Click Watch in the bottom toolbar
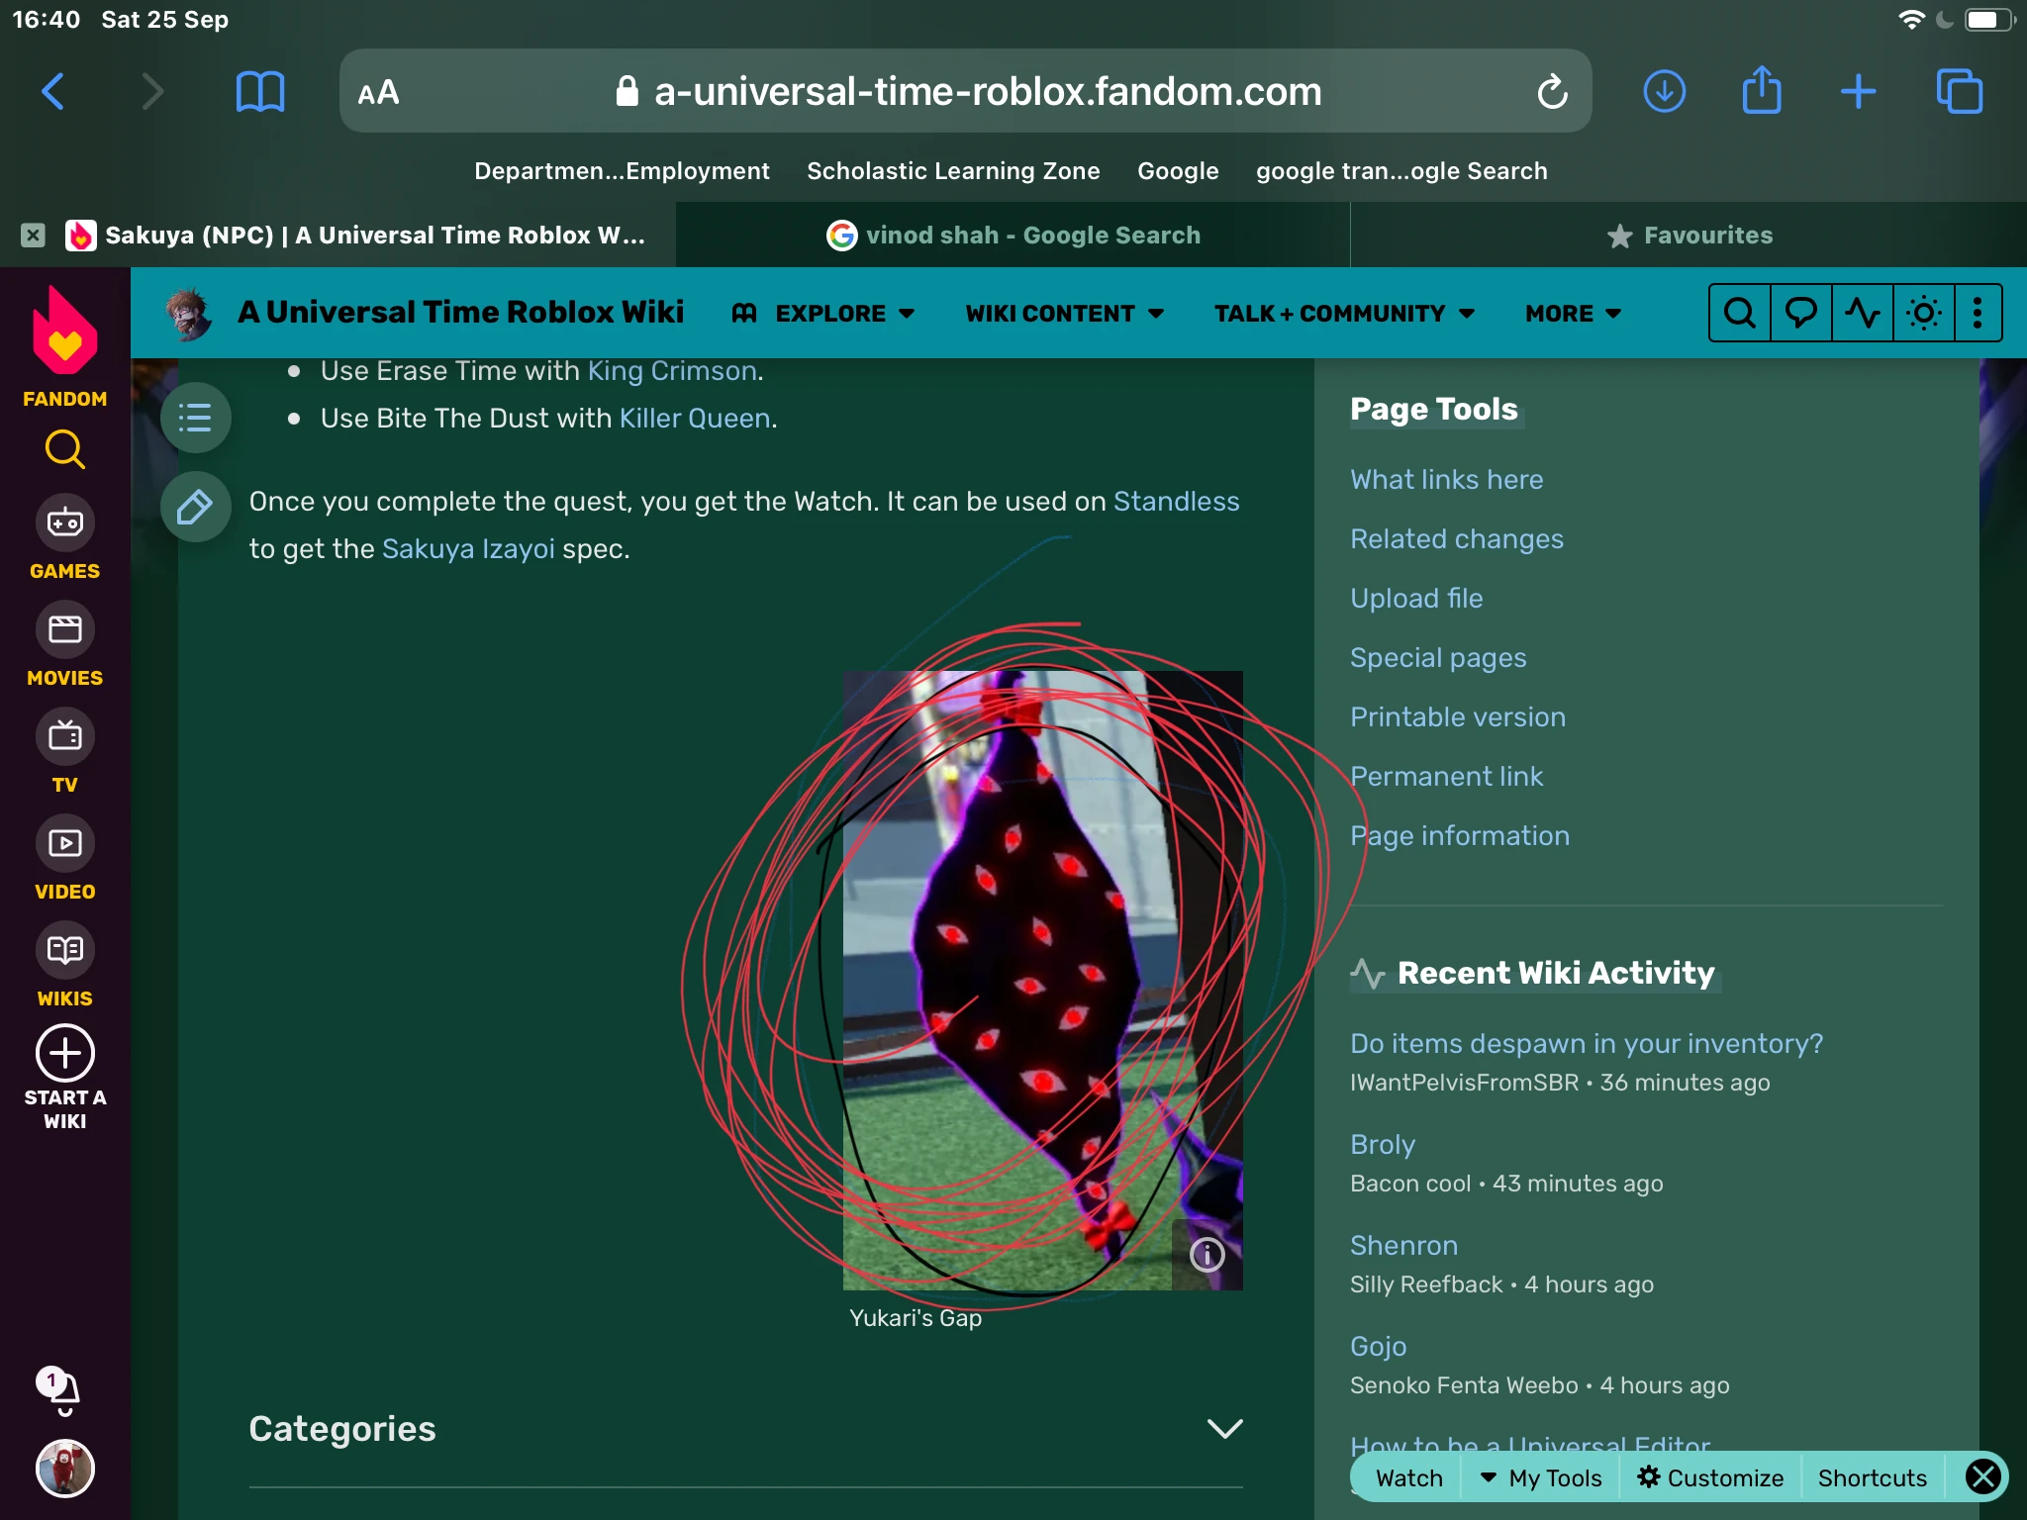This screenshot has width=2027, height=1520. (x=1408, y=1477)
